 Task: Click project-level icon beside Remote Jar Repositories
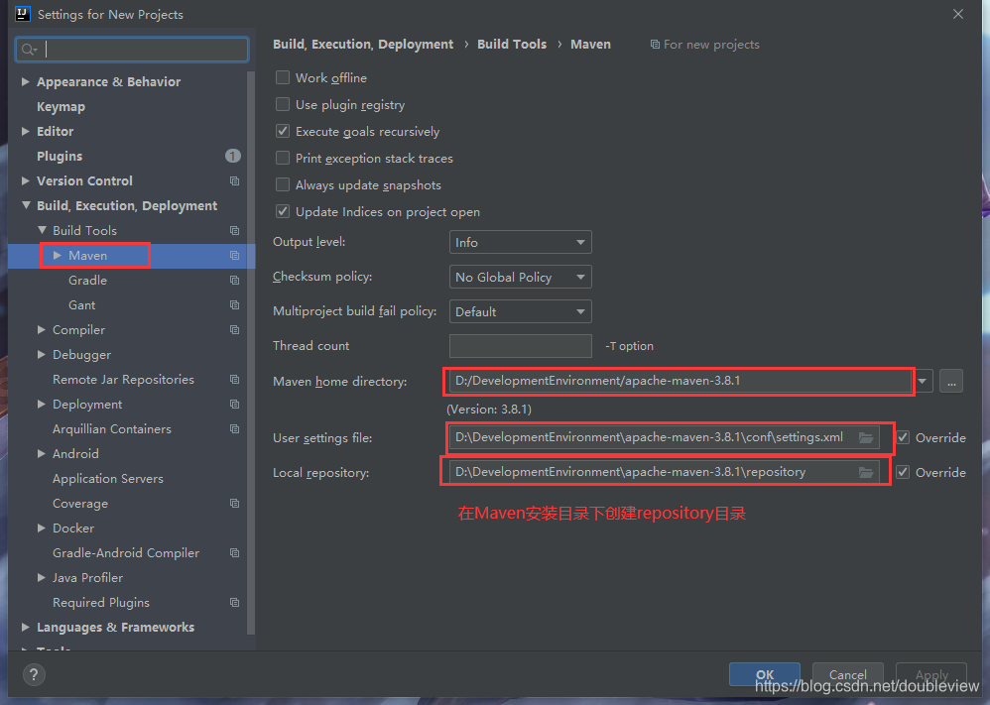[x=234, y=380]
